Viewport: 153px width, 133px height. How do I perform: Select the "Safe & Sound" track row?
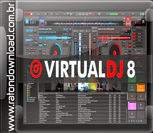pyautogui.click(x=83, y=117)
